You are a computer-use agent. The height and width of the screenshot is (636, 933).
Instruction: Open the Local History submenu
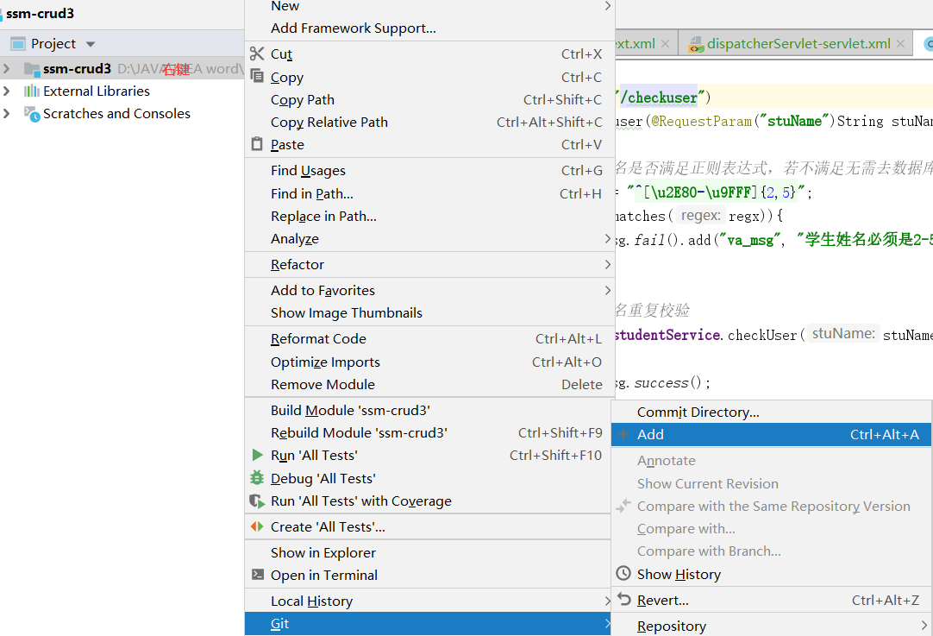pyautogui.click(x=428, y=601)
